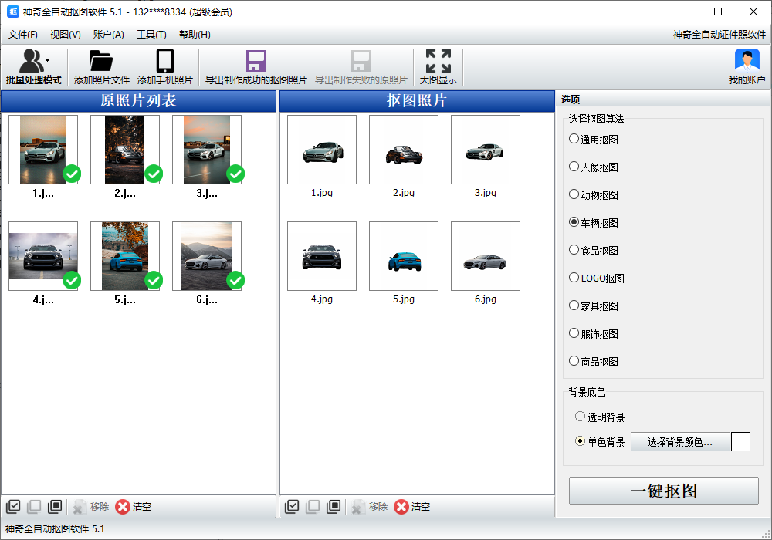Enable 透明背景 background option

(581, 417)
